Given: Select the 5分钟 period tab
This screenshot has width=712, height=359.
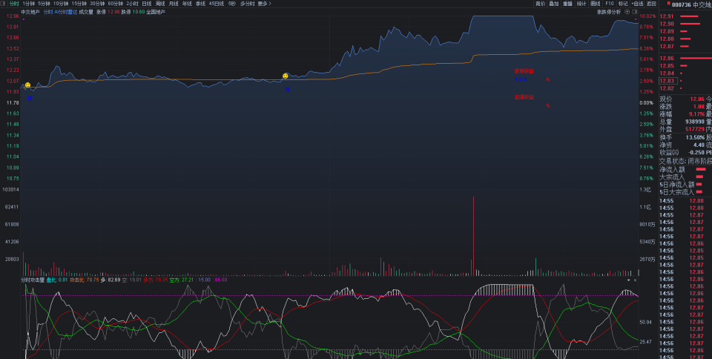Looking at the screenshot, I should click(44, 3).
